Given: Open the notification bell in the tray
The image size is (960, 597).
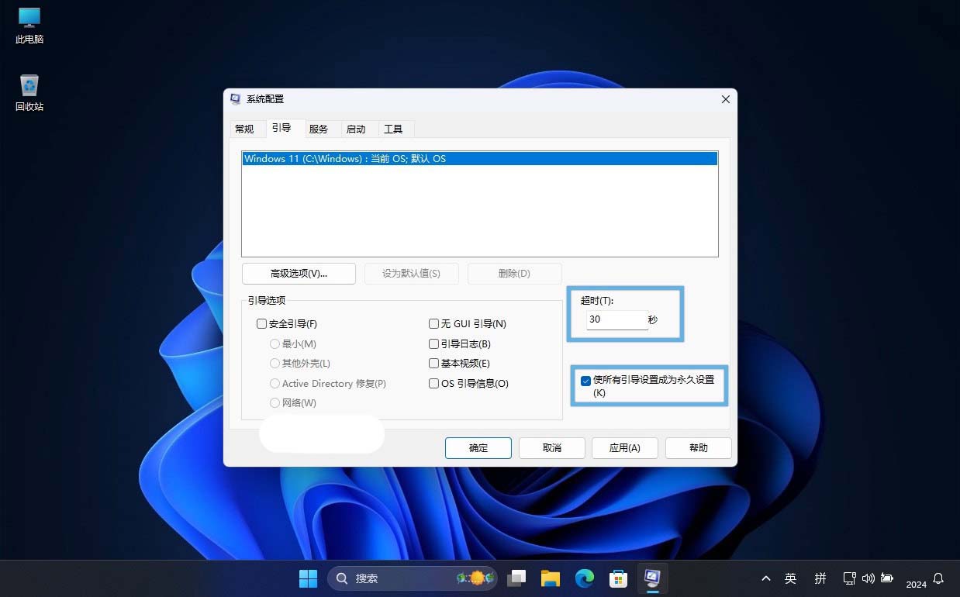Looking at the screenshot, I should [938, 578].
